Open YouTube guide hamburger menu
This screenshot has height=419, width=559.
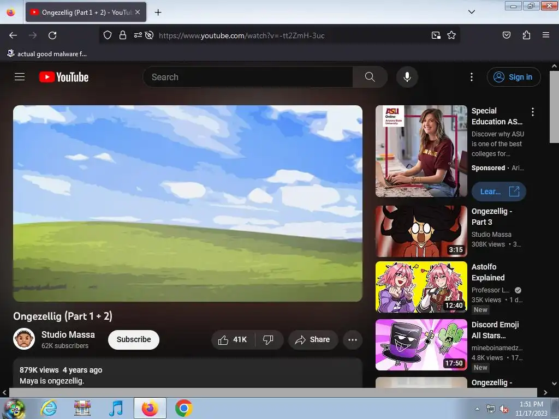pyautogui.click(x=20, y=77)
